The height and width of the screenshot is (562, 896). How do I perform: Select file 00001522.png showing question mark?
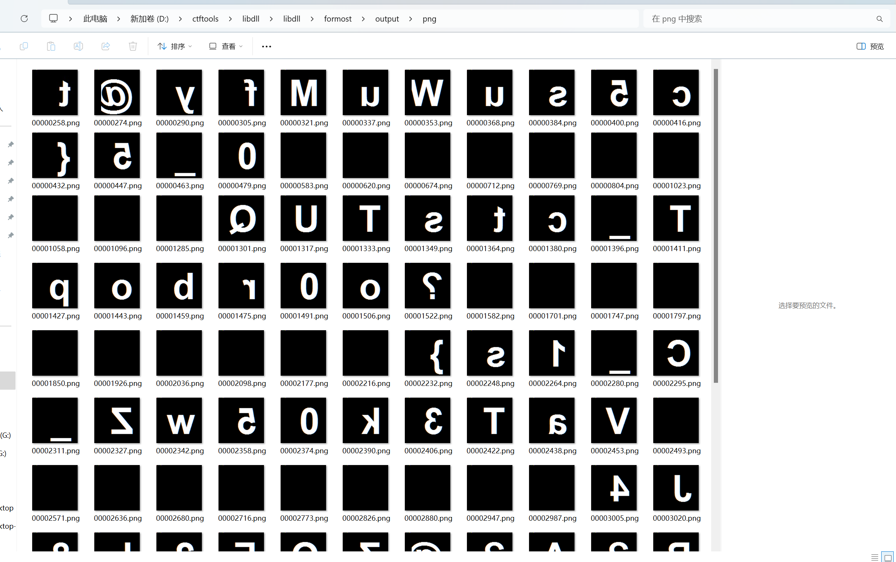point(428,286)
